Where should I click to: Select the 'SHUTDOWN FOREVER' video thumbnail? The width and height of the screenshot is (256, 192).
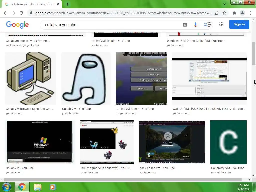(209, 79)
